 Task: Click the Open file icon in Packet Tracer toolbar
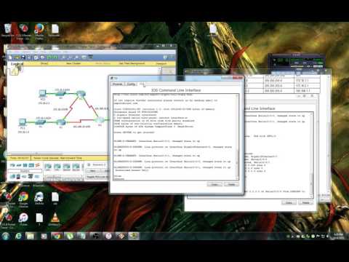click(17, 57)
